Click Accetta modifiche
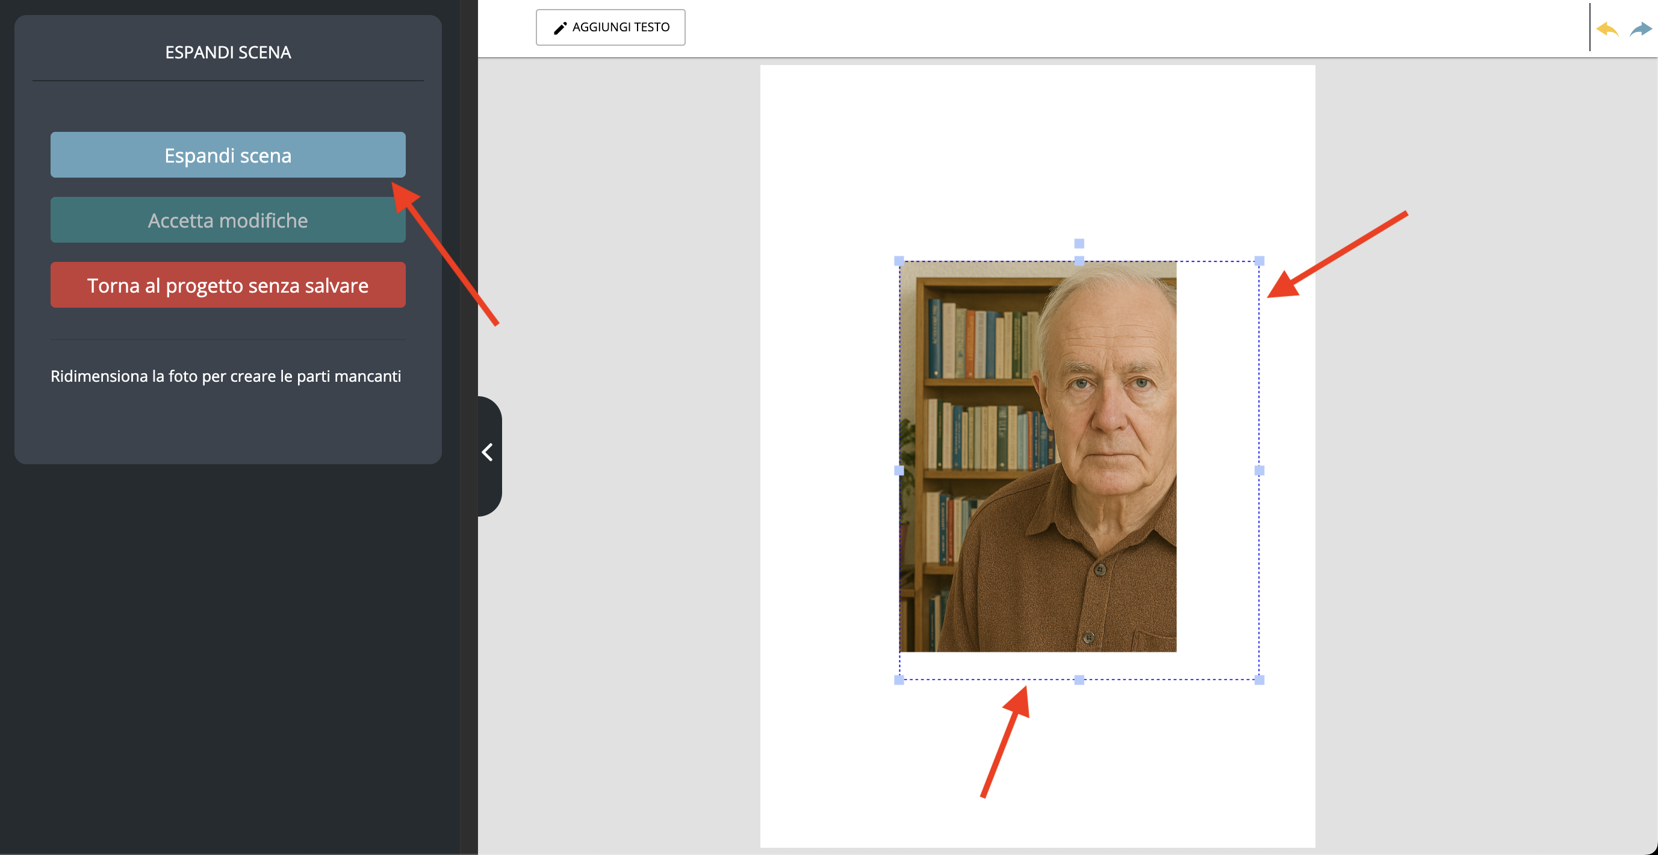This screenshot has height=855, width=1658. click(228, 220)
